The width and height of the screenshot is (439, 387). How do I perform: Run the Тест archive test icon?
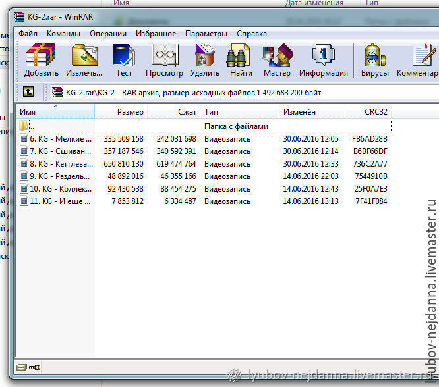[x=123, y=55]
